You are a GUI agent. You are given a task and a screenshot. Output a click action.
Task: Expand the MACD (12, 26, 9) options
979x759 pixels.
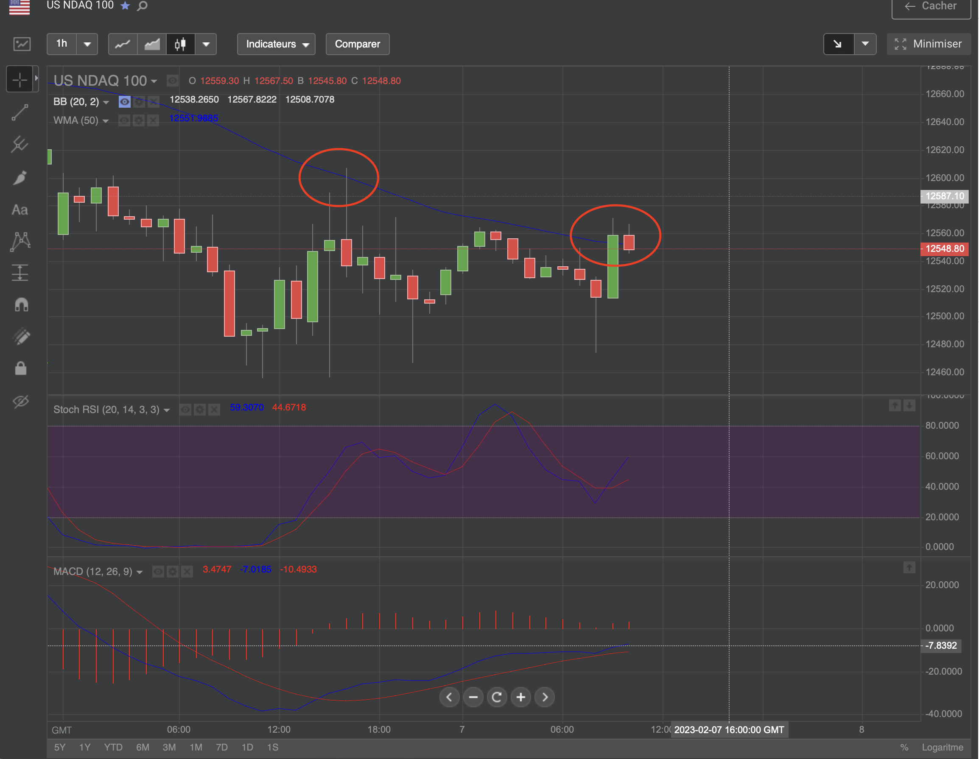click(140, 572)
